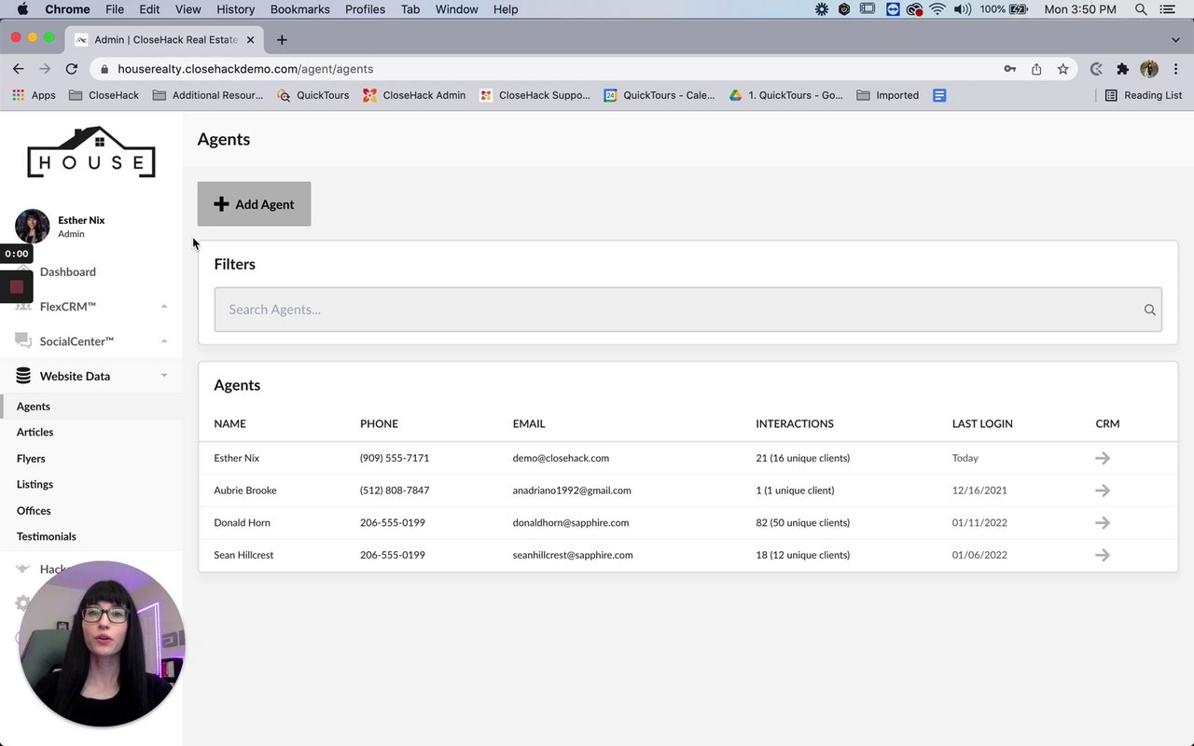Expand the SocialCenter menu arrow
The image size is (1194, 746).
pyautogui.click(x=164, y=341)
